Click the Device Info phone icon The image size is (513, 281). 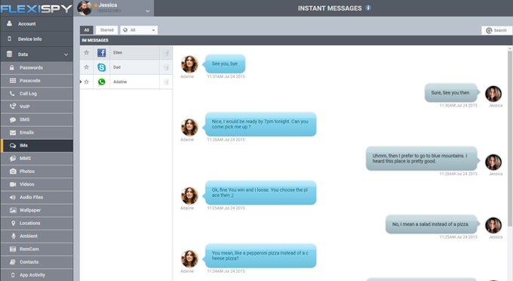9,39
